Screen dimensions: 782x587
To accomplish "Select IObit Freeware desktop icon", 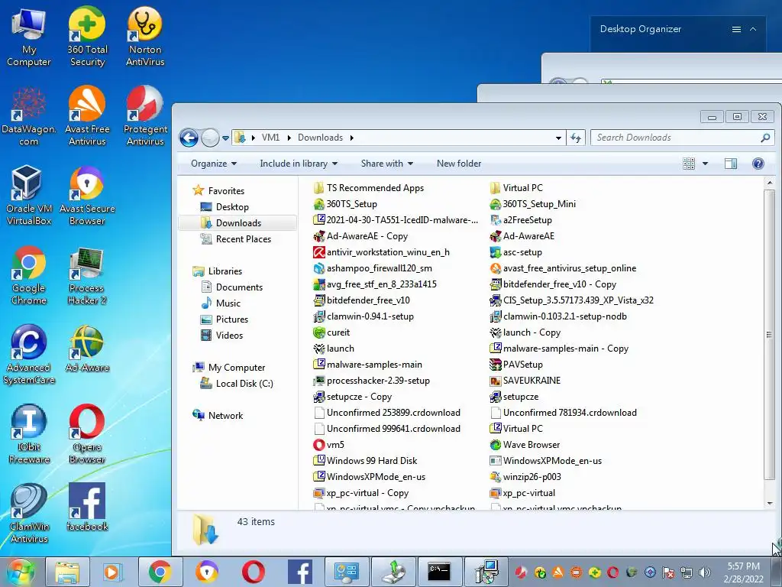I will [28, 434].
